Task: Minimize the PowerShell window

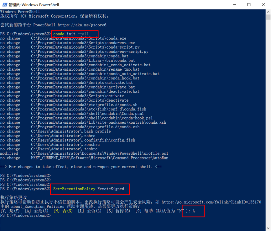Action: (x=235, y=5)
